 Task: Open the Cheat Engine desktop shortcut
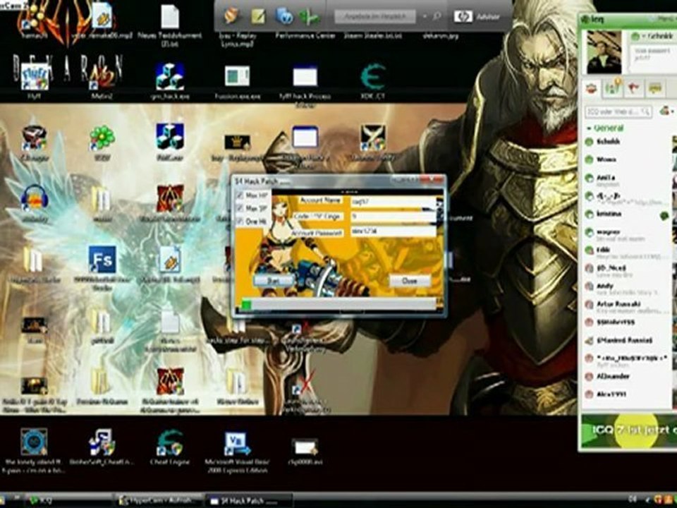tap(170, 447)
